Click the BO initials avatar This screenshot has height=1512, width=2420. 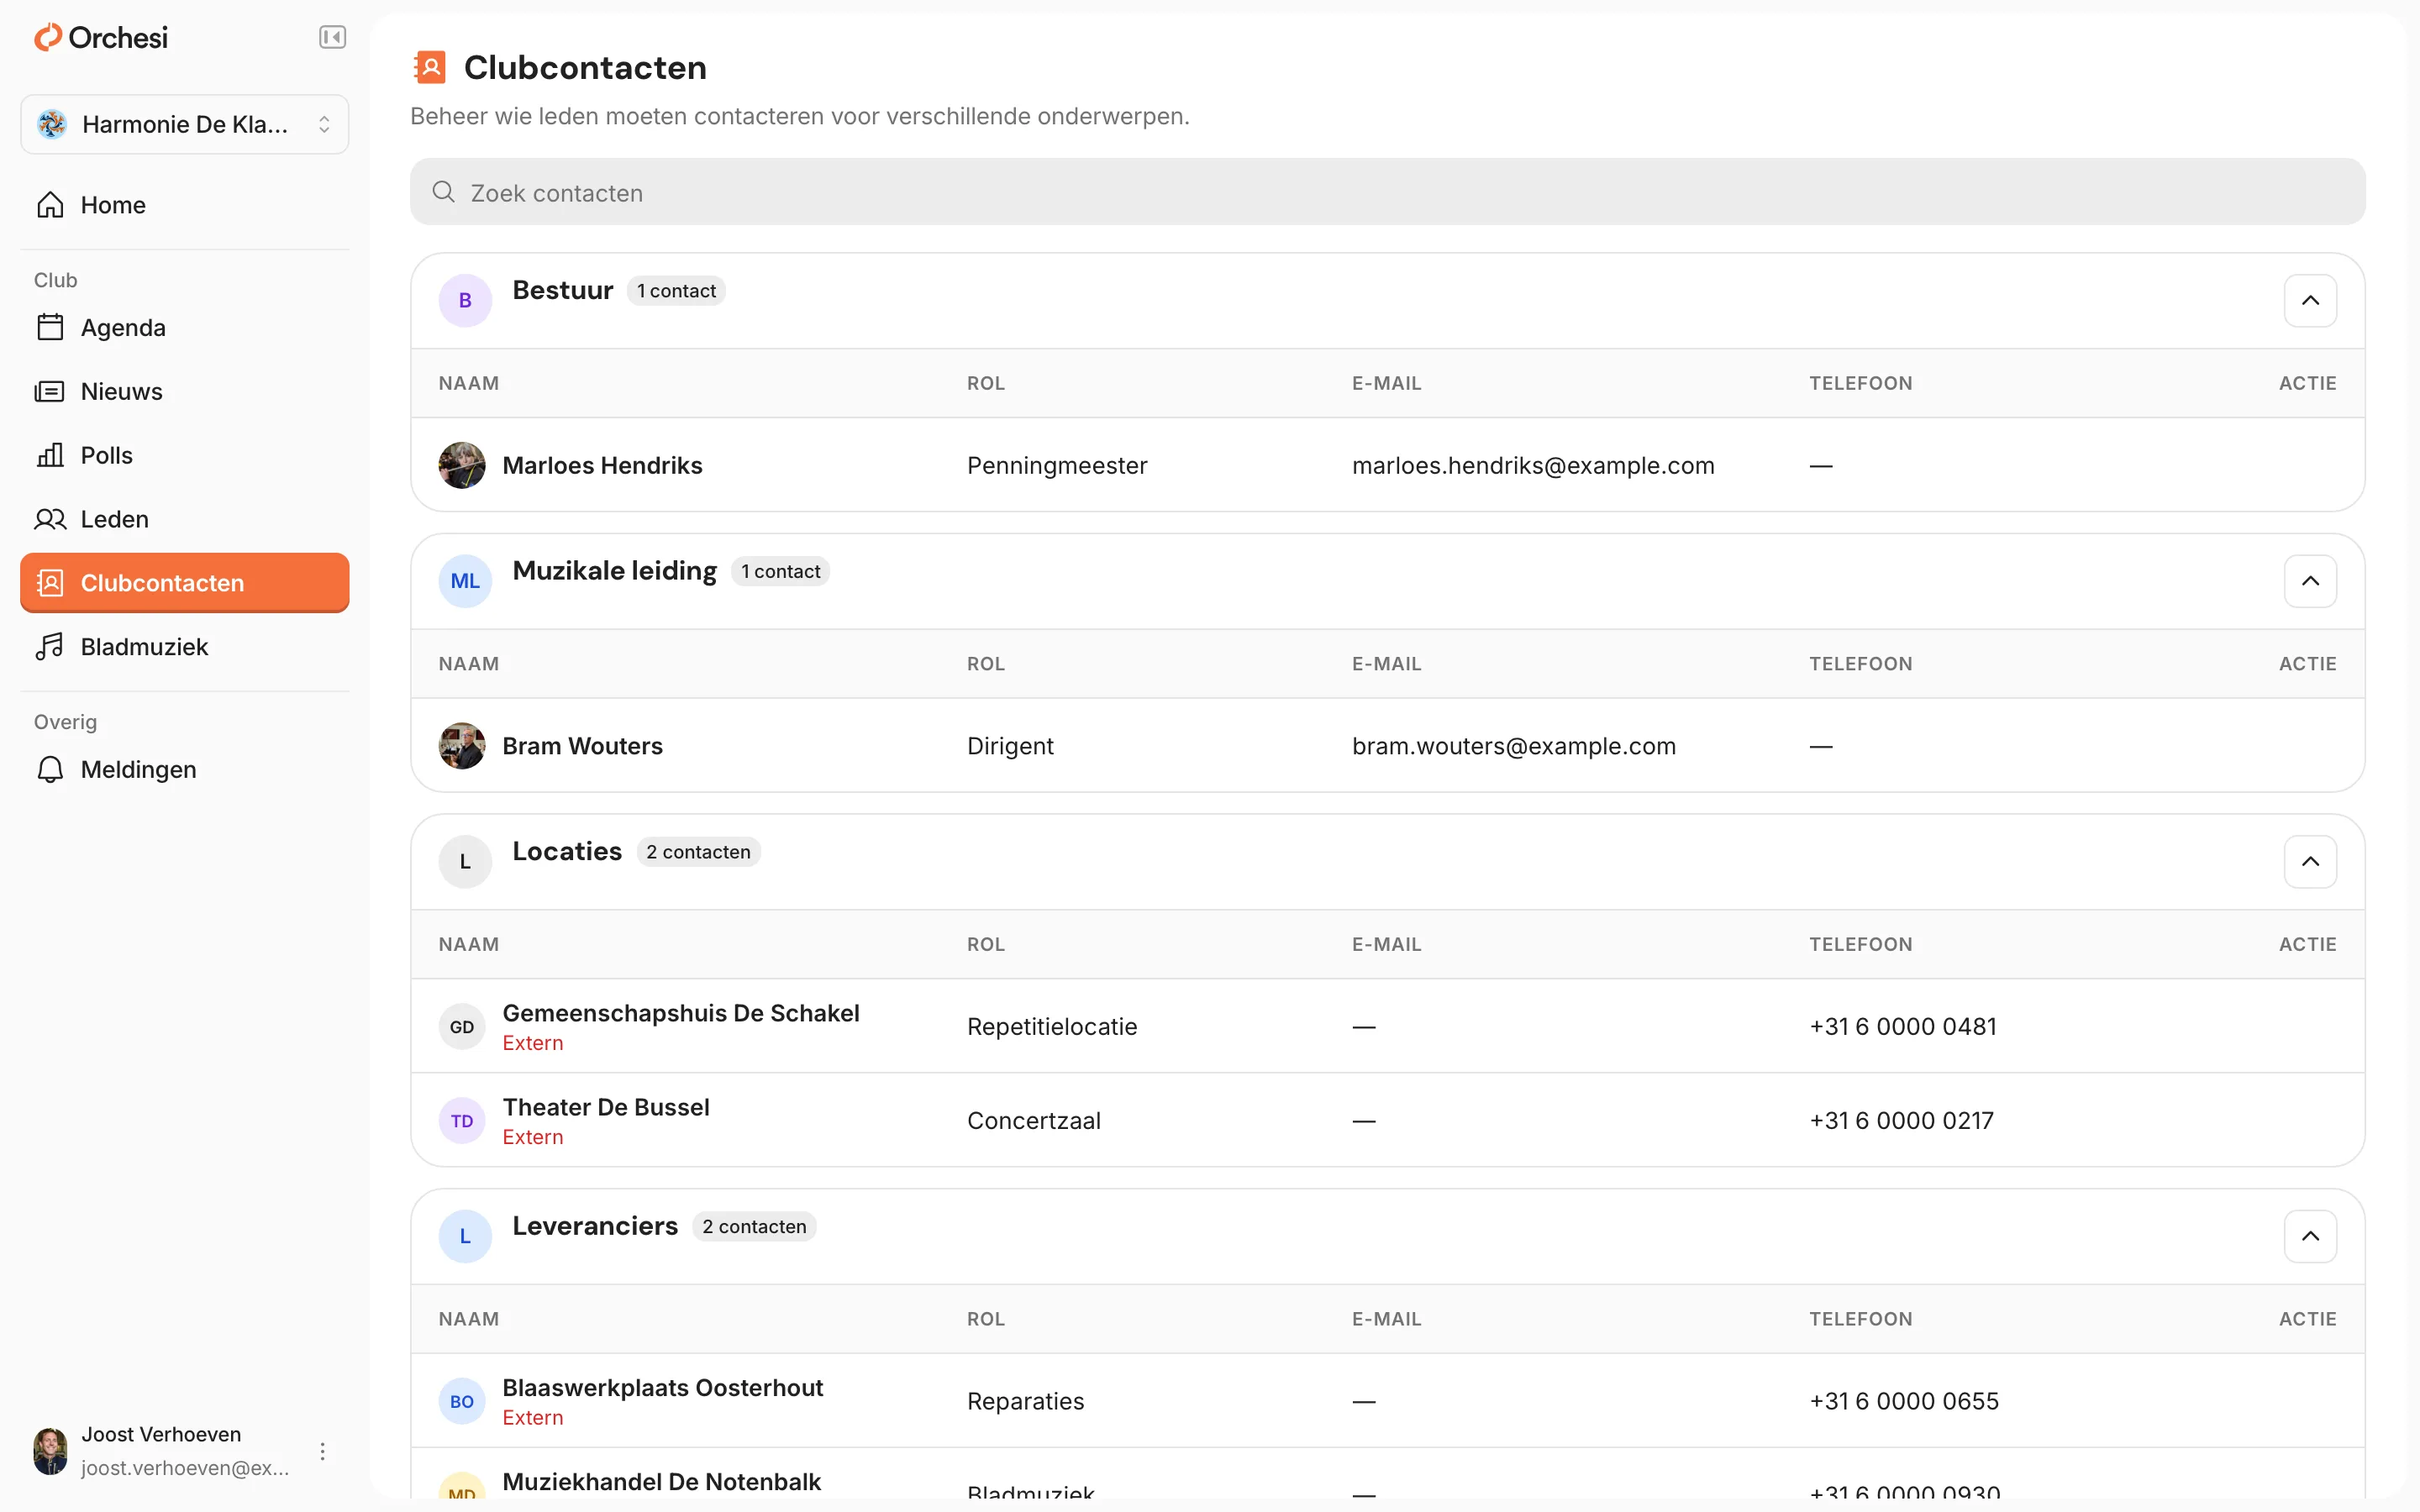pos(462,1401)
